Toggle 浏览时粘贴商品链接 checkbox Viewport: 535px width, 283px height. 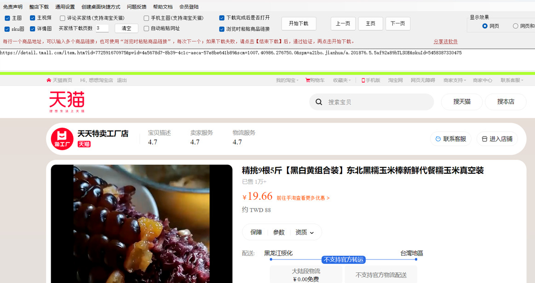click(222, 29)
